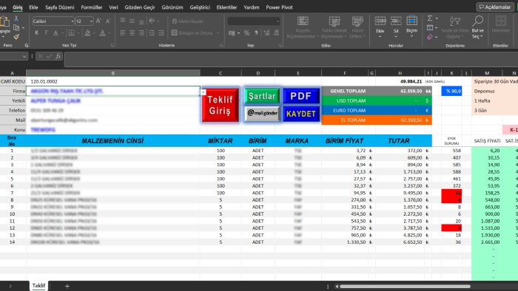
Task: Click the Açıklamalar comments button
Action: [495, 7]
